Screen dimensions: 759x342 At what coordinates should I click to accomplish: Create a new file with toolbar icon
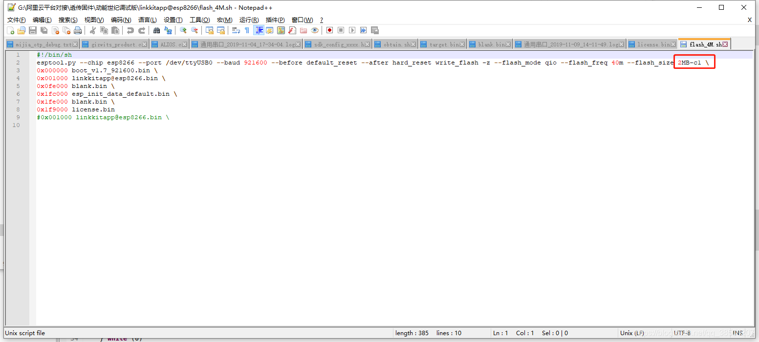[11, 30]
